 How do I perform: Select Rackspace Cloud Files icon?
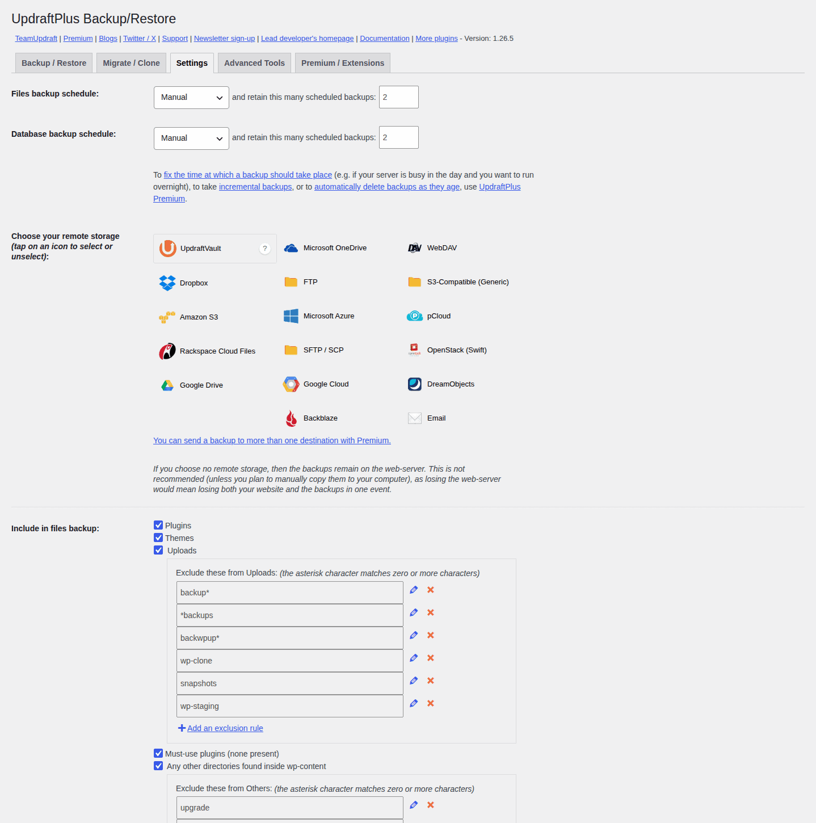167,351
